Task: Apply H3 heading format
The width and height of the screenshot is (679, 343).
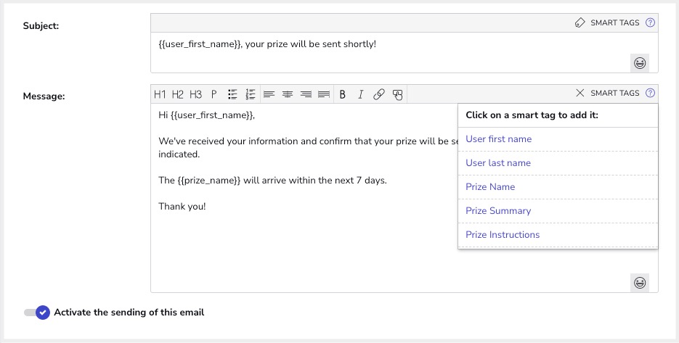Action: click(196, 94)
